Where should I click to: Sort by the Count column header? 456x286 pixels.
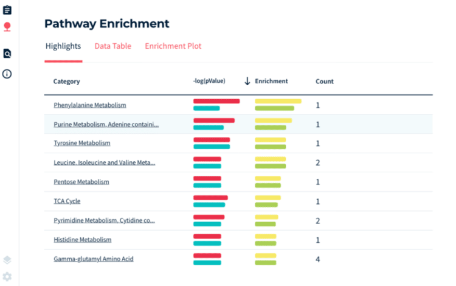[x=324, y=82]
